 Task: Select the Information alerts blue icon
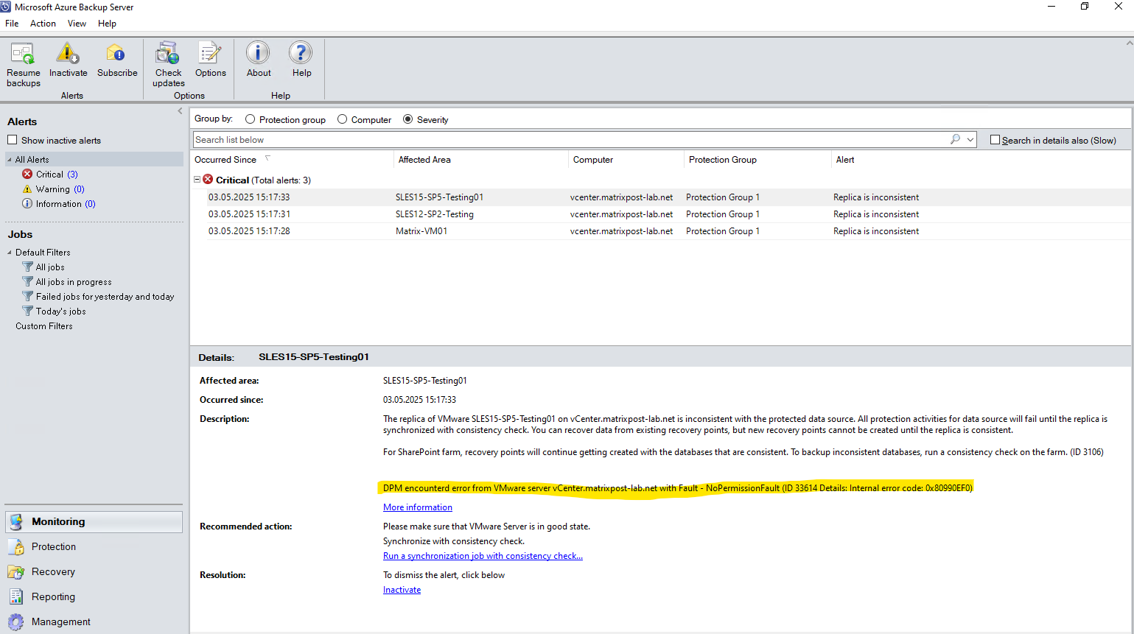[27, 204]
